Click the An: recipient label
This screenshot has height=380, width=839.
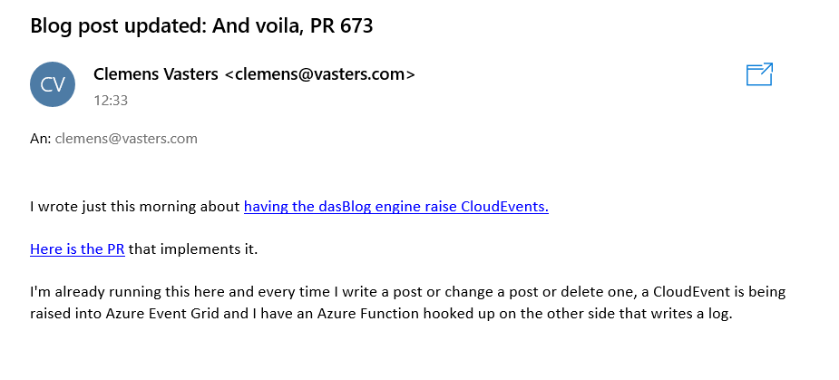coord(41,139)
